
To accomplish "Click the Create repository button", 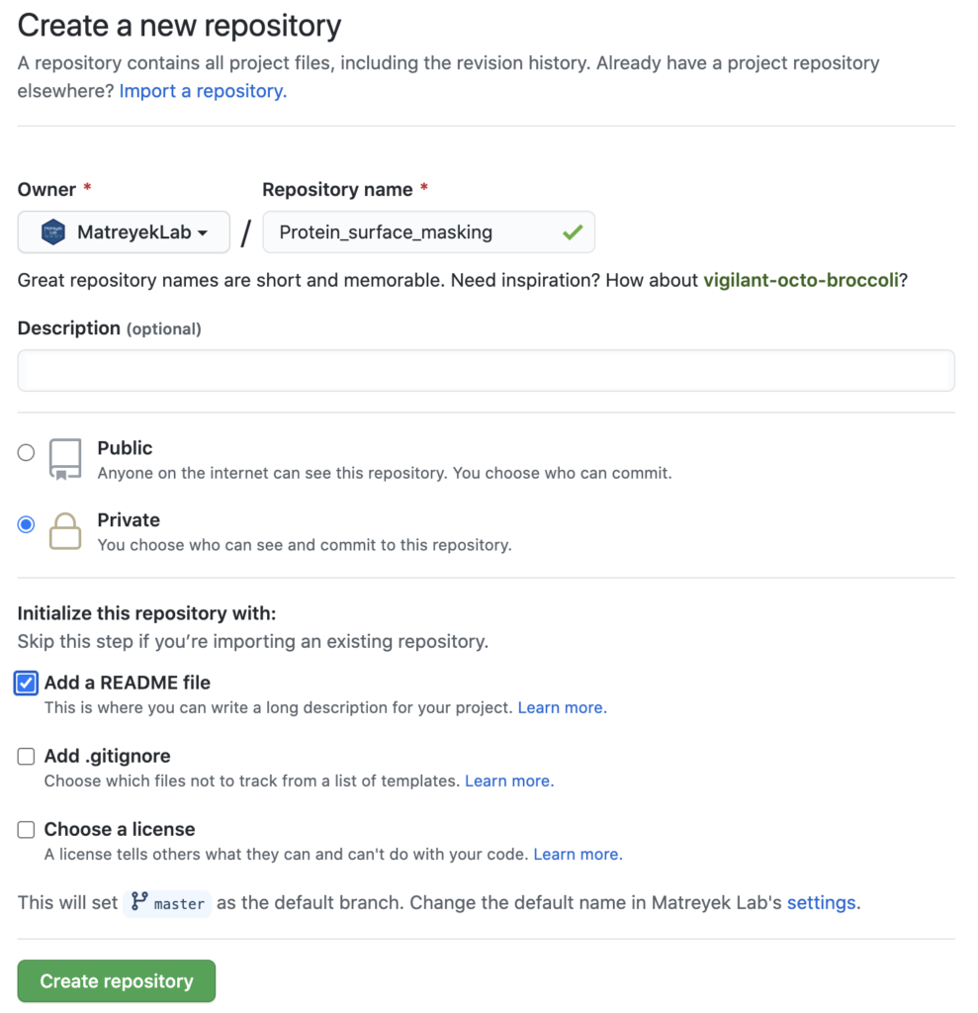I will (117, 980).
